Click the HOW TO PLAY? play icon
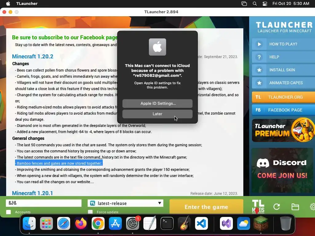The height and width of the screenshot is (236, 315). (259, 44)
